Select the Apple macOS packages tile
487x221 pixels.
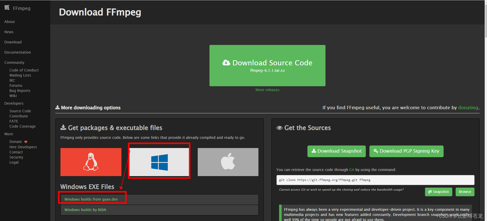coord(228,162)
